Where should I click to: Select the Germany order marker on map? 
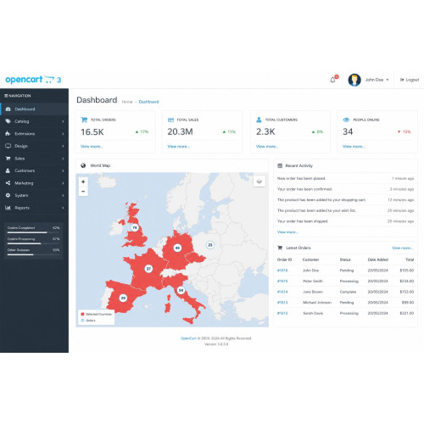click(177, 248)
